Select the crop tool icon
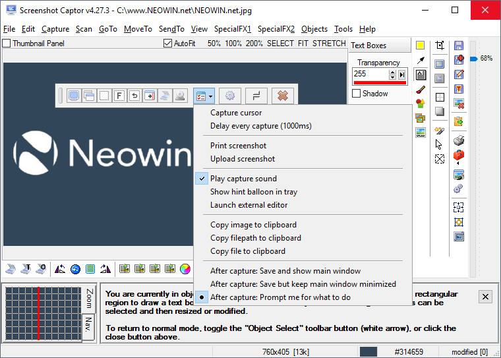The height and width of the screenshot is (358, 501). pyautogui.click(x=440, y=45)
